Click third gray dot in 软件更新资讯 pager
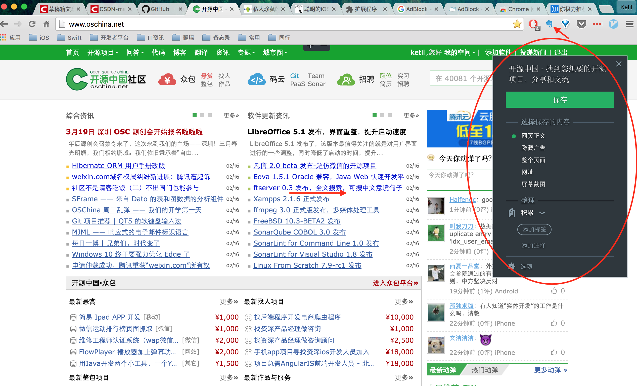This screenshot has width=637, height=386. [390, 115]
